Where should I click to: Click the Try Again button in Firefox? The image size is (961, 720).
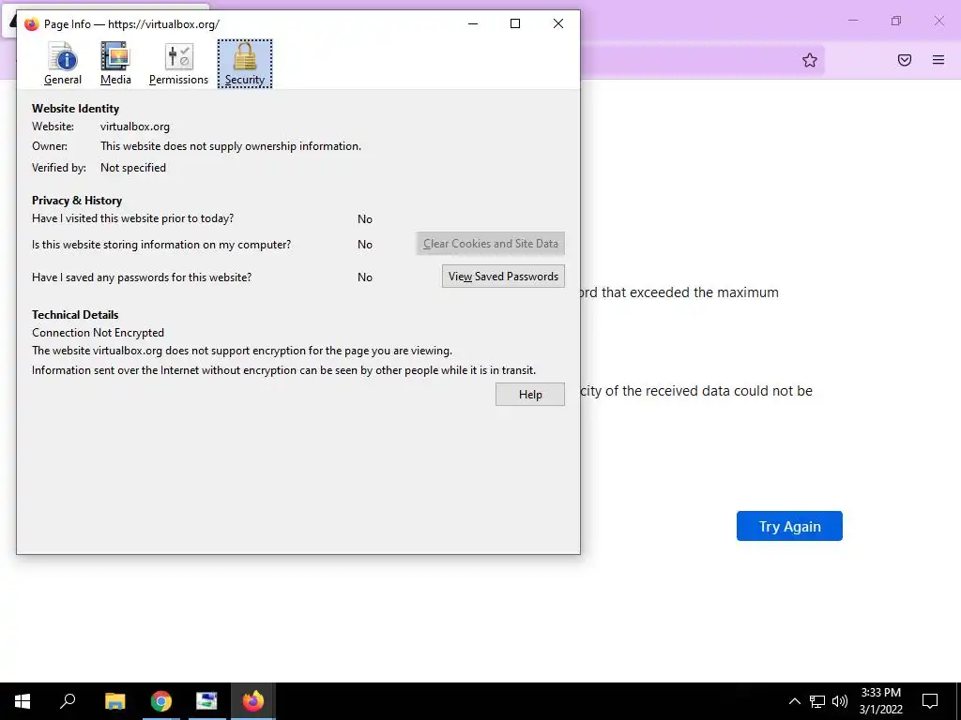(789, 526)
